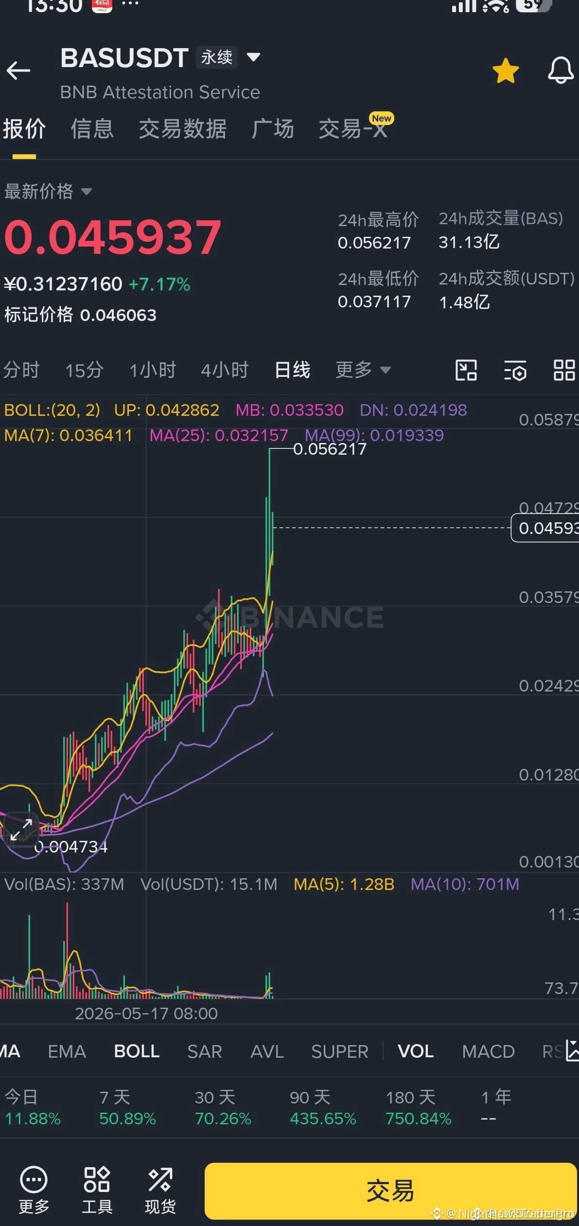Viewport: 579px width, 1226px height.
Task: Tap the MA(25): 0.032157 legend
Action: [x=219, y=435]
